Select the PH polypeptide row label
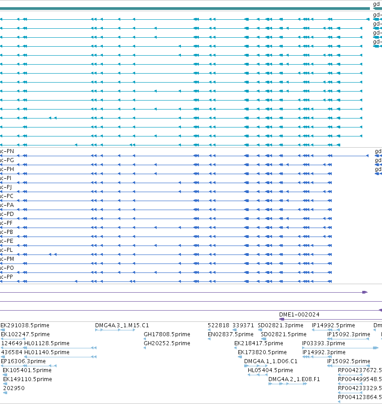The image size is (382, 404). pos(7,170)
